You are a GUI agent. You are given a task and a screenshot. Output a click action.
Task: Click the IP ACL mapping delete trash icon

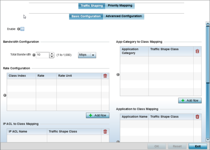[105, 132]
